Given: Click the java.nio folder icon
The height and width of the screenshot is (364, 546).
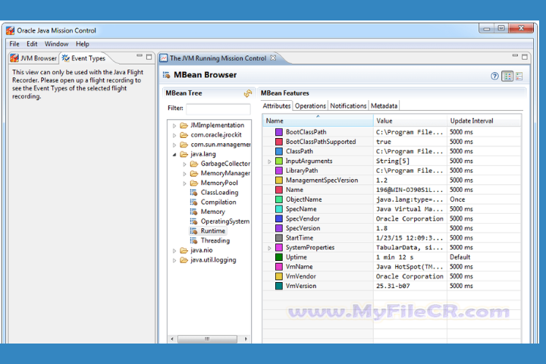Looking at the screenshot, I should (184, 250).
